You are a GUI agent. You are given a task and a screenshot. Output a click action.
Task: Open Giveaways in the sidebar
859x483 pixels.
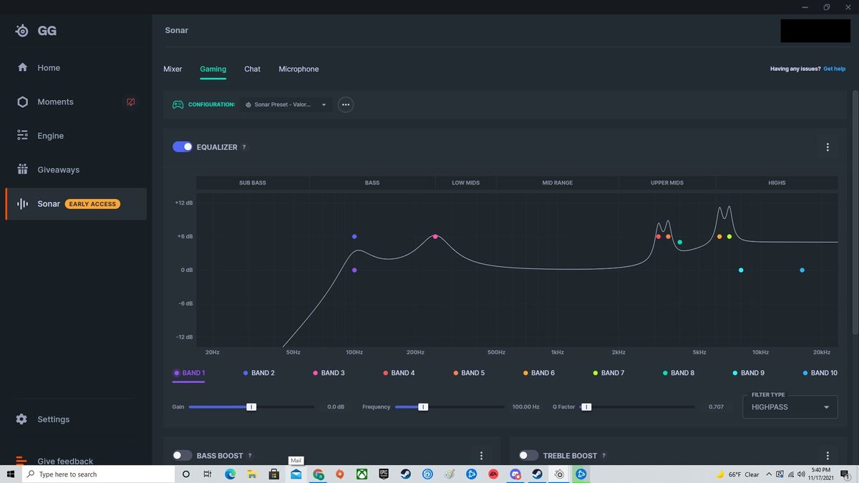point(58,170)
